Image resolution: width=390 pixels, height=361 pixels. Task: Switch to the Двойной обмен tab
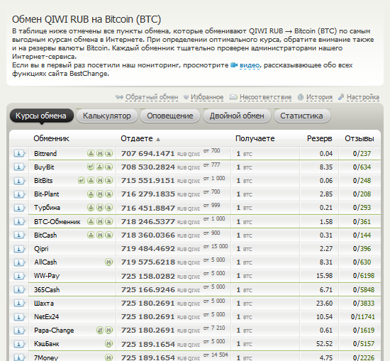pyautogui.click(x=237, y=116)
